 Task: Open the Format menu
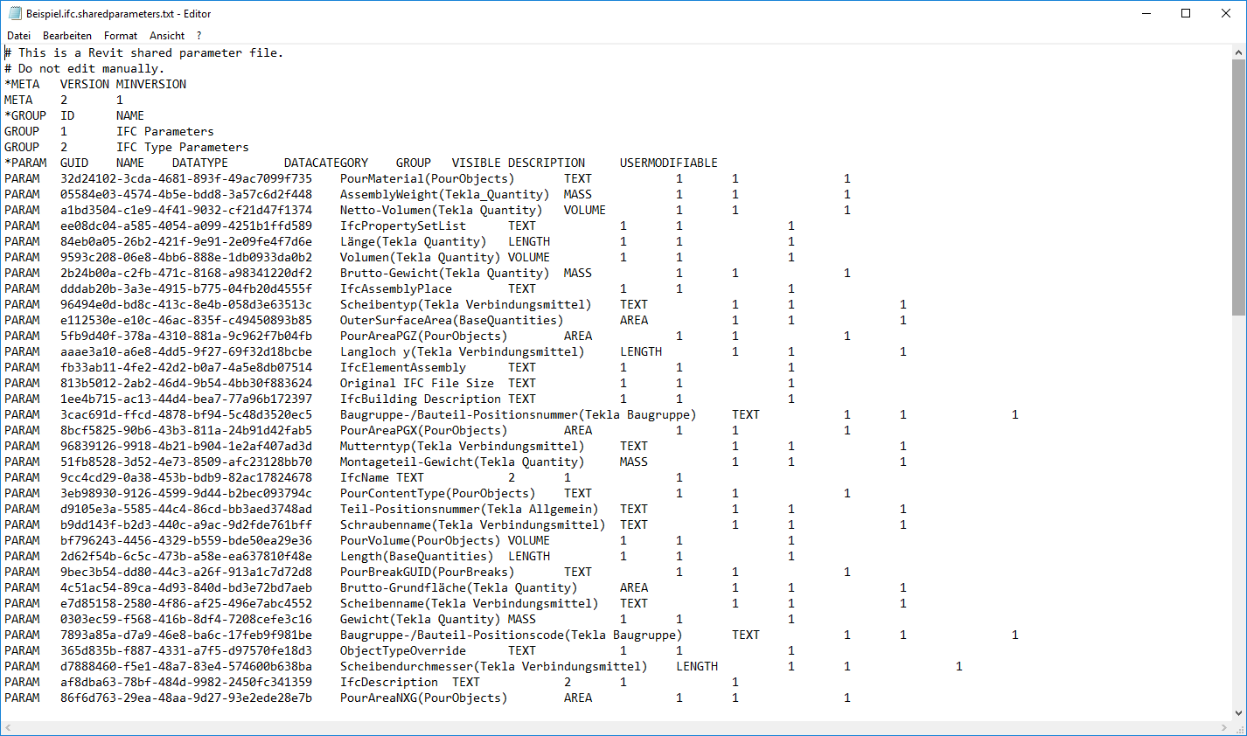coord(121,36)
